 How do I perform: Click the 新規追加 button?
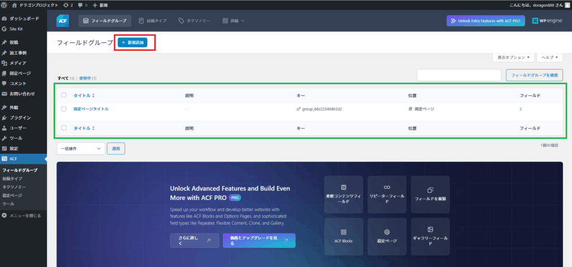pos(132,42)
